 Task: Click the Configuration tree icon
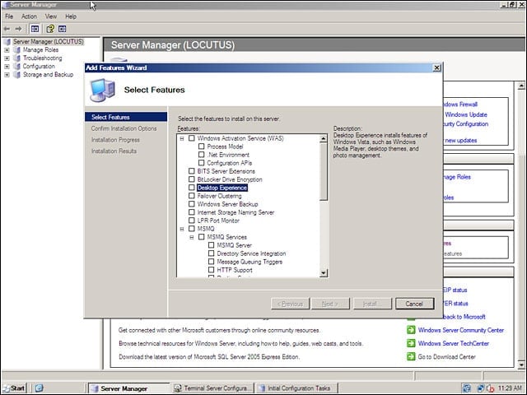click(x=16, y=66)
